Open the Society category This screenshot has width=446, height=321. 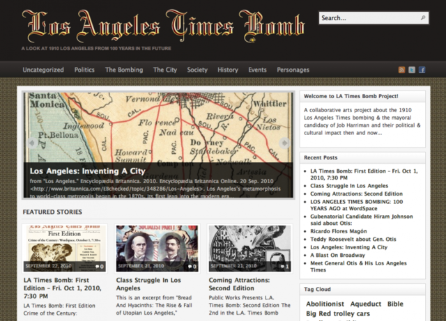197,70
